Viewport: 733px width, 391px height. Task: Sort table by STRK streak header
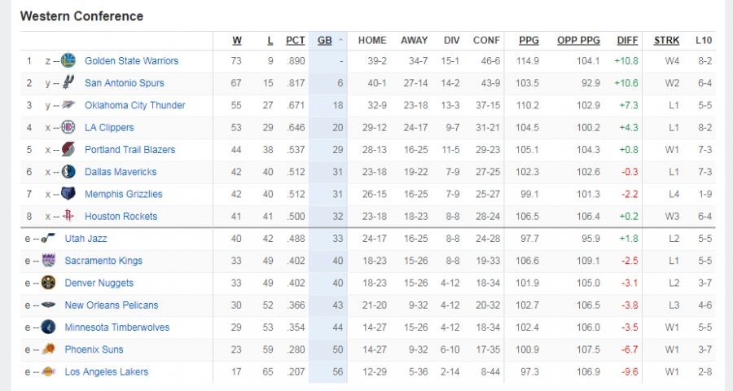pos(666,40)
